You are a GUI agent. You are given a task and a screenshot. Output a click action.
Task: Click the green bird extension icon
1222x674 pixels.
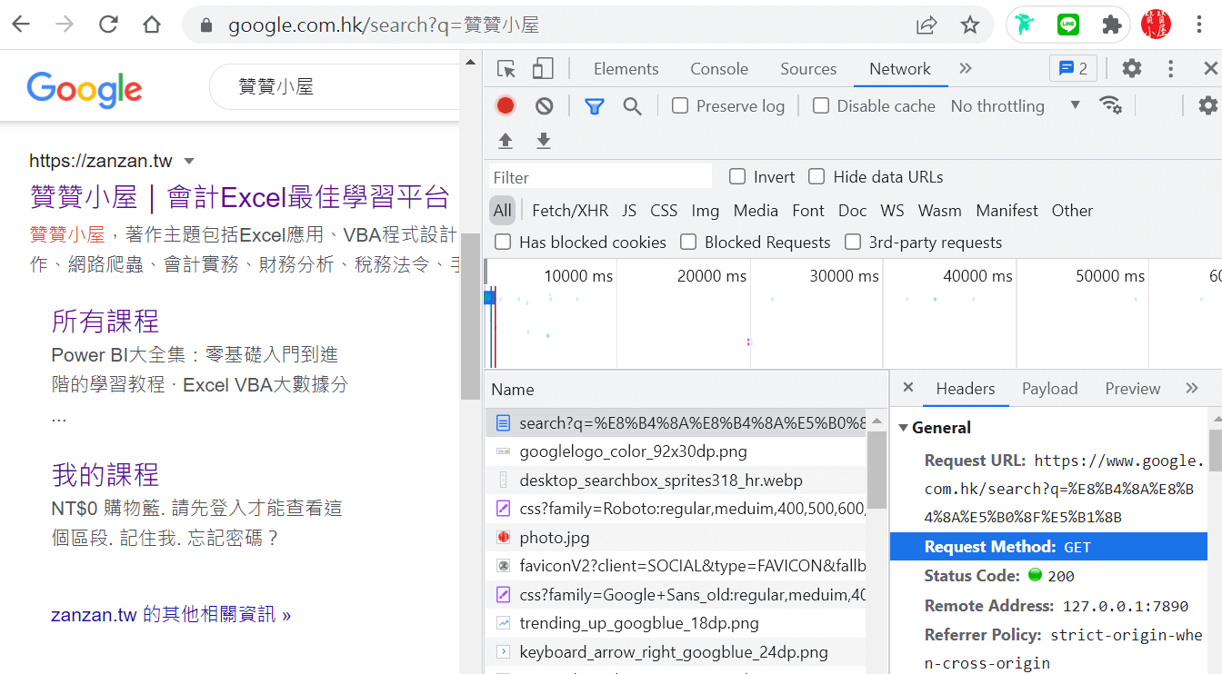[1026, 25]
